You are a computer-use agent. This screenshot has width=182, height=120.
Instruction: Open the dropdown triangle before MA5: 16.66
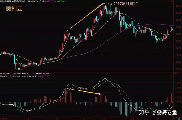tap(20, 1)
